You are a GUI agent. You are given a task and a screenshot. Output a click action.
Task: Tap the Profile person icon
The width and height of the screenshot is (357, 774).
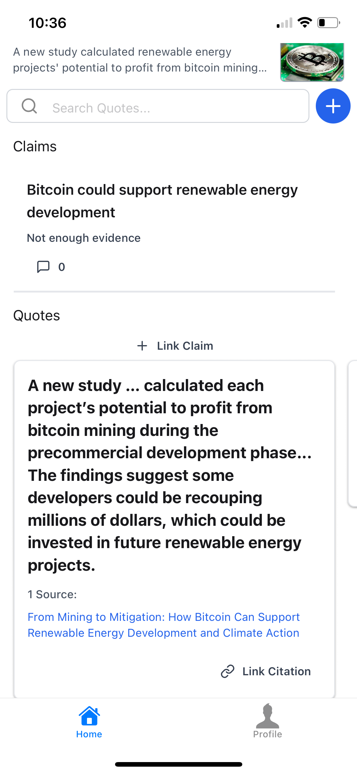pos(267,716)
